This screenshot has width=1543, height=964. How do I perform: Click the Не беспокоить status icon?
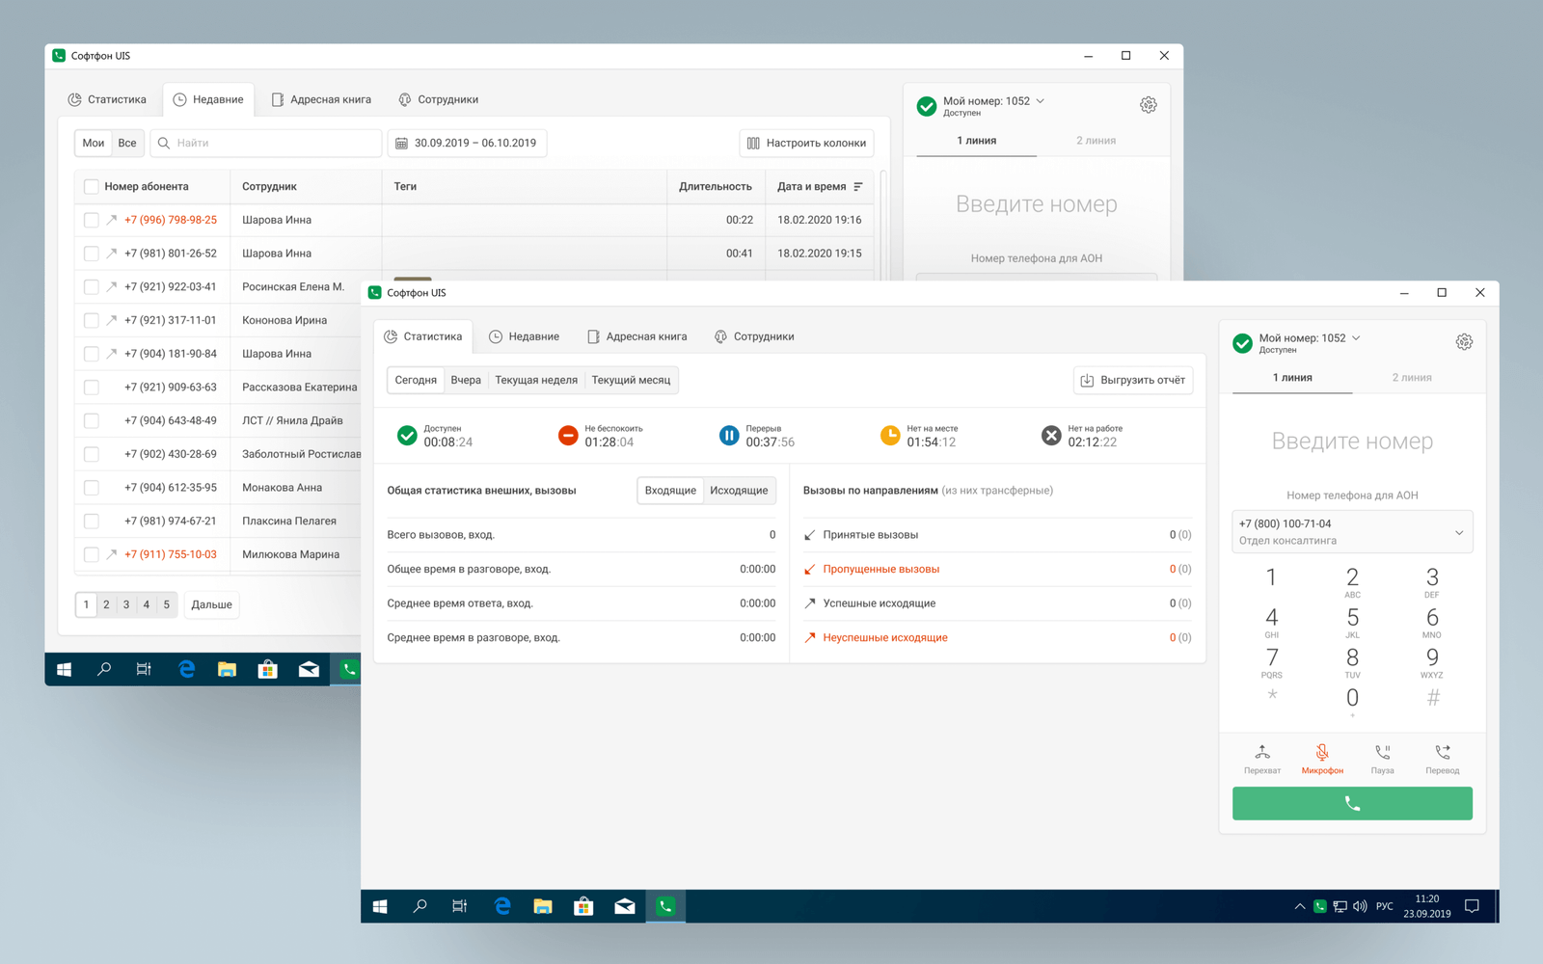click(568, 436)
